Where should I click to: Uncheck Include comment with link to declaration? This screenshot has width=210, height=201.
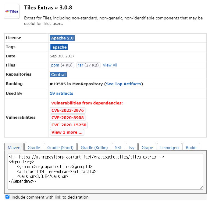[8, 197]
